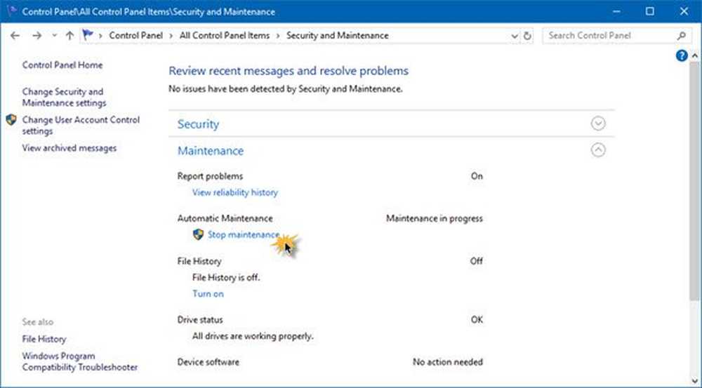Click the window title bar flag icon
The height and width of the screenshot is (388, 702).
(12, 11)
